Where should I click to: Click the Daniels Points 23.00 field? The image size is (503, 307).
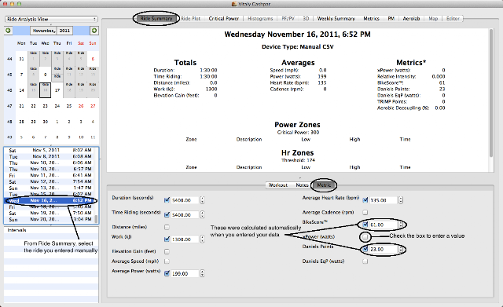tap(384, 249)
